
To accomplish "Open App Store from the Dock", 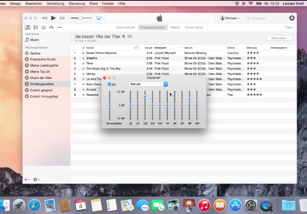I will pyautogui.click(x=235, y=205).
